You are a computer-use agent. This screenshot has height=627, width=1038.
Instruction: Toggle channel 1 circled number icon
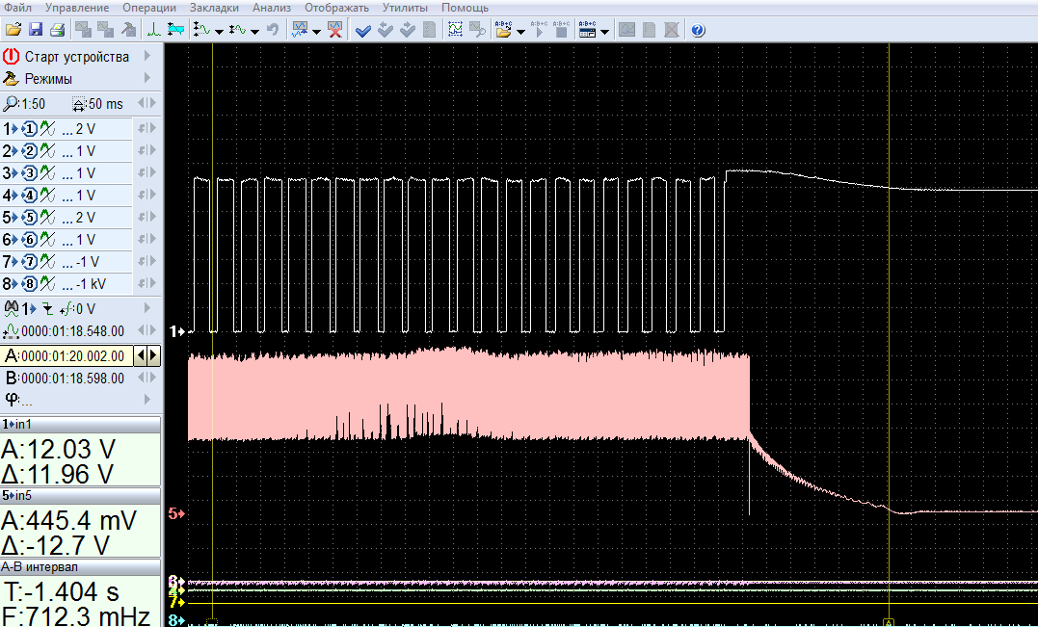[x=29, y=129]
